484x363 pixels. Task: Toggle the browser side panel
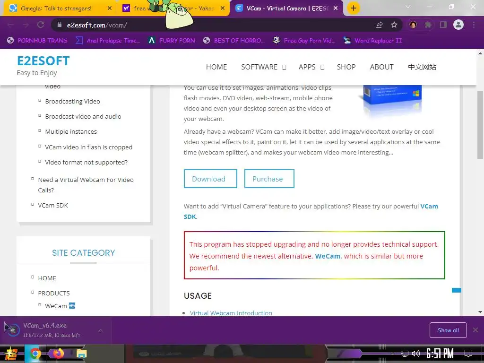click(443, 25)
